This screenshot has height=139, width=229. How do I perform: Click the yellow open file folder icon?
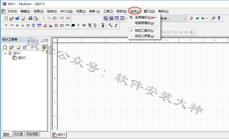(12, 18)
